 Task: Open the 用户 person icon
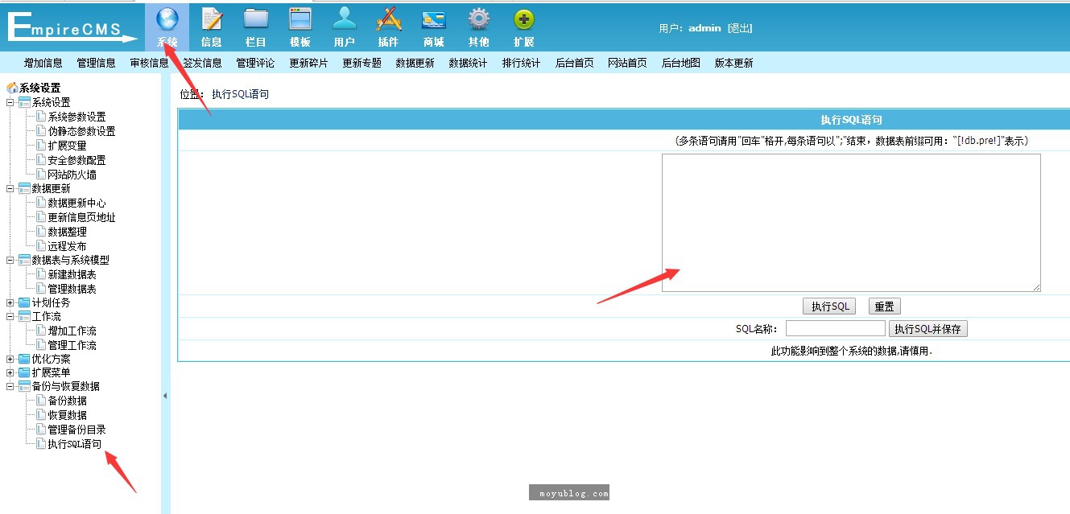pos(344,19)
